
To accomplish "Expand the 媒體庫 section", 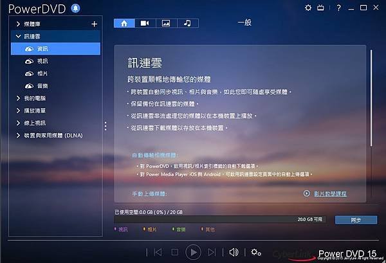I will (18, 24).
